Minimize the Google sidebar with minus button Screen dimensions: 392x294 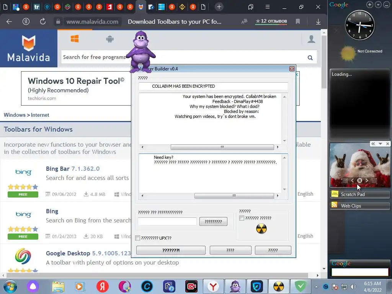coord(387,5)
